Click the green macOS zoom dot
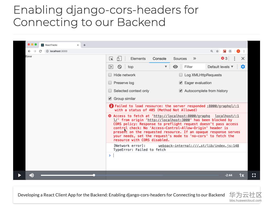The image size is (267, 207). tap(35, 45)
